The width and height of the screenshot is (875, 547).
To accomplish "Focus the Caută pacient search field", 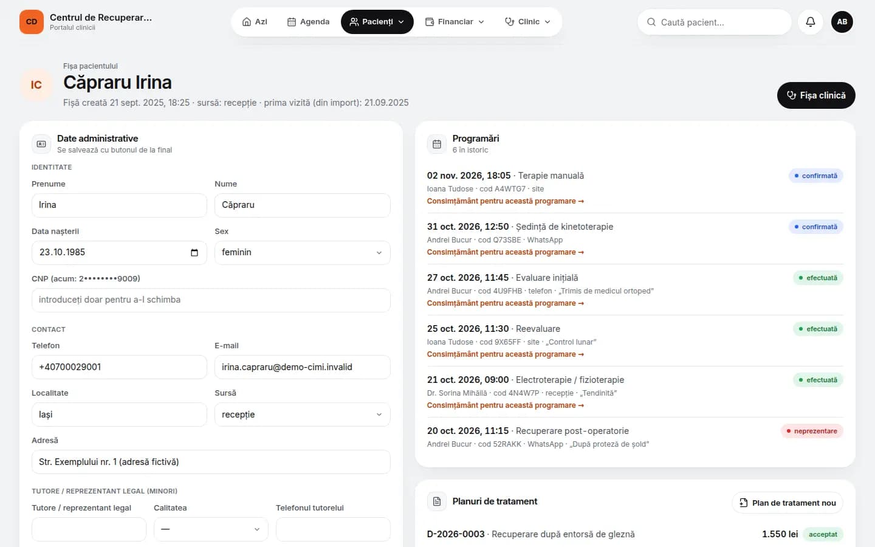I will click(715, 22).
